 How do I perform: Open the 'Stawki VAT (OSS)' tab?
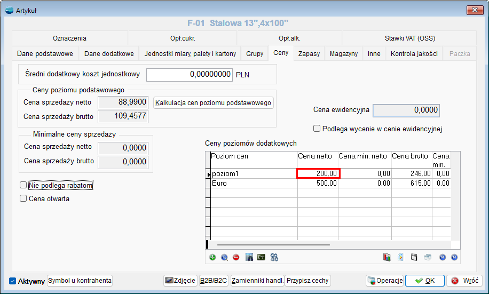[410, 38]
